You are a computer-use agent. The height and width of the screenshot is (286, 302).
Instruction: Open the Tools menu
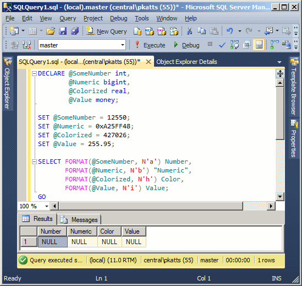pos(142,18)
